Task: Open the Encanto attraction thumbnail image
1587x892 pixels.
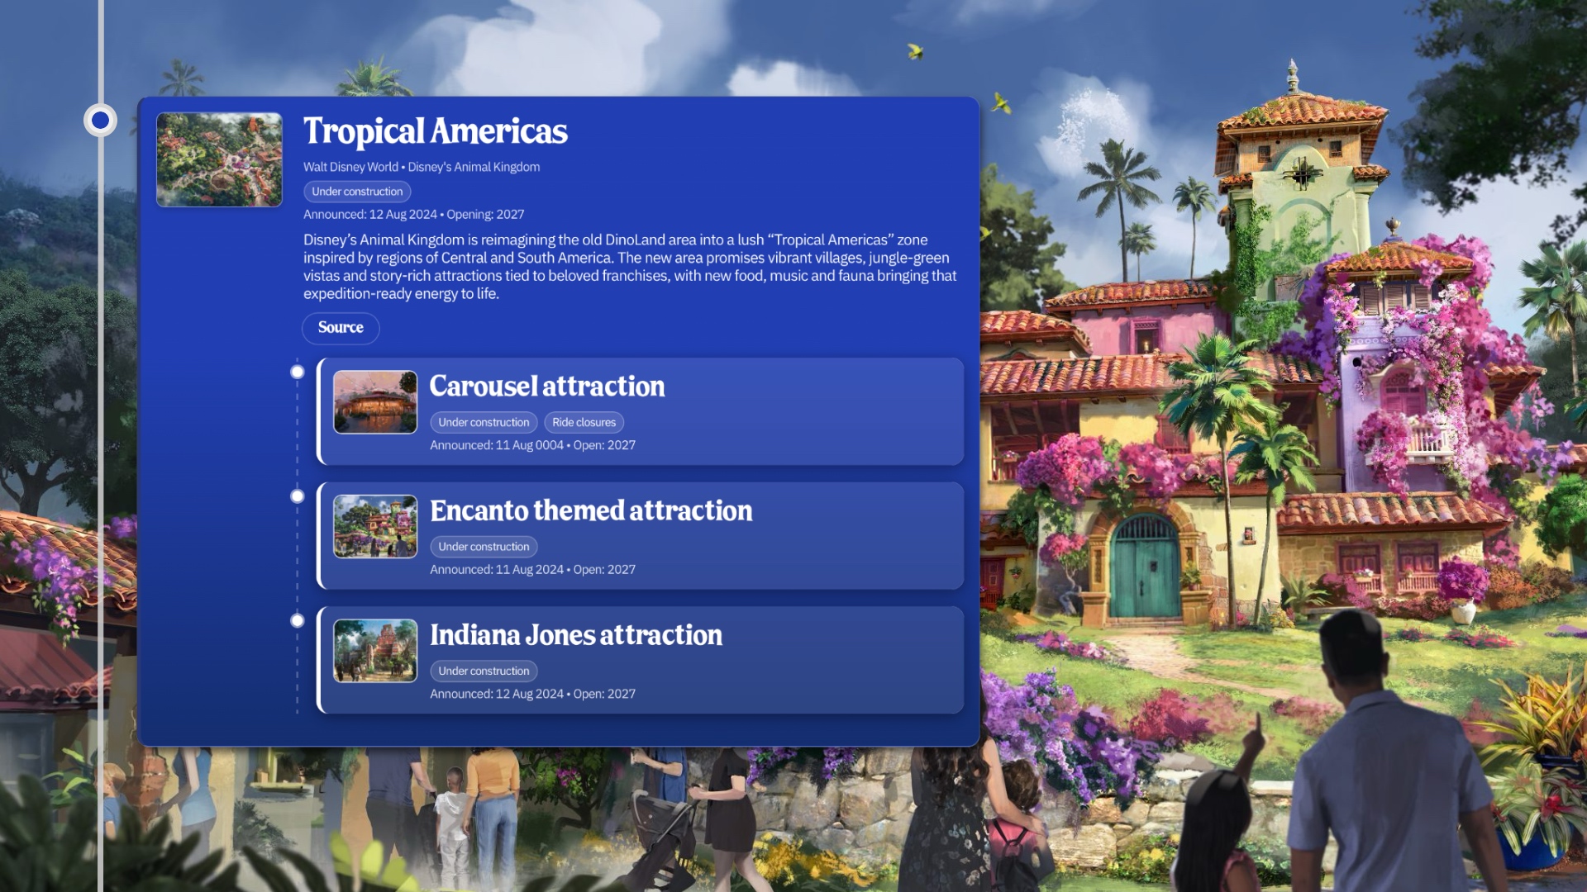Action: click(x=375, y=526)
